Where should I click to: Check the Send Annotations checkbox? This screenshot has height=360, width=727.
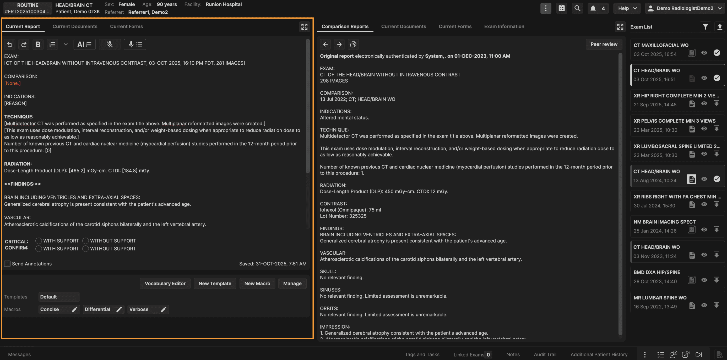point(7,264)
